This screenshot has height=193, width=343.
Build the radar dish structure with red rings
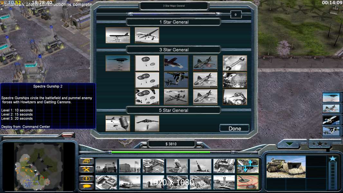[248, 182]
